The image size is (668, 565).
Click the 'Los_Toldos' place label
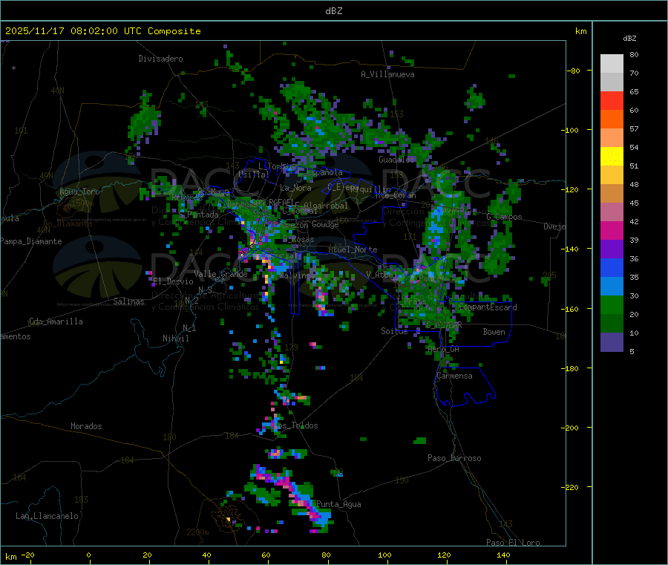click(295, 425)
